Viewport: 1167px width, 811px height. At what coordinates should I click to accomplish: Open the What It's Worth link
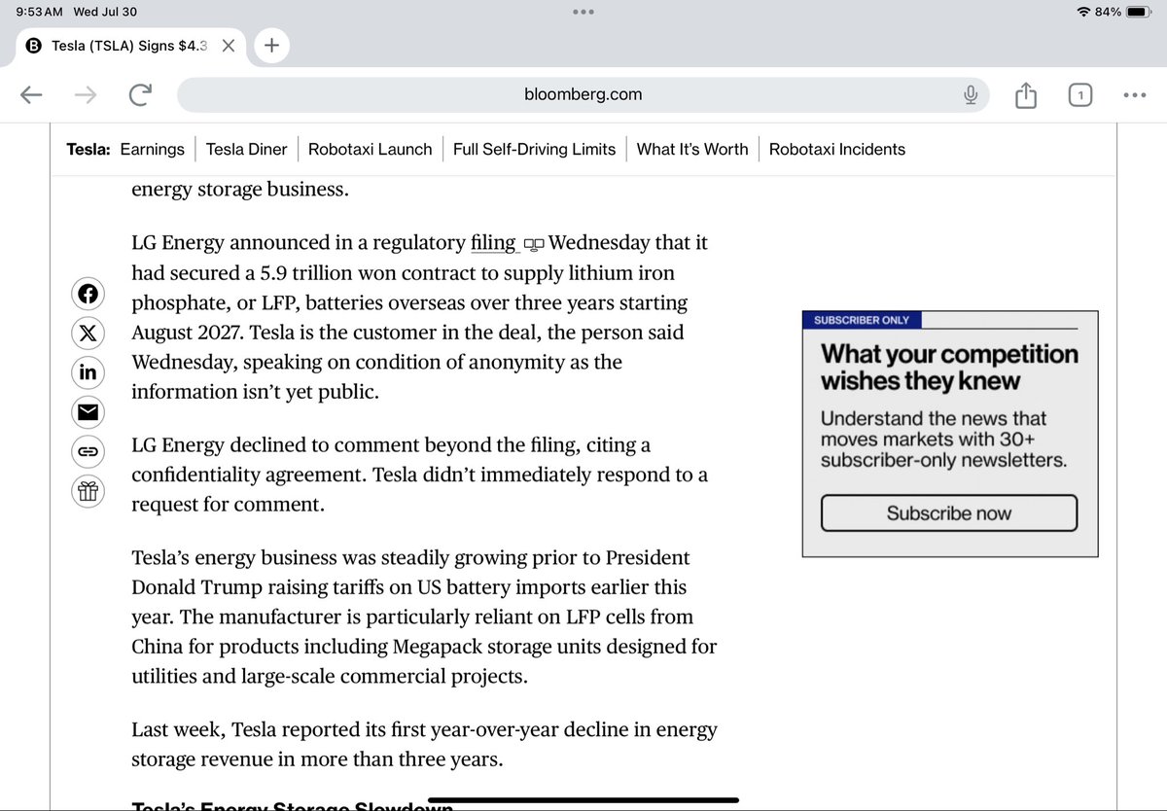click(x=692, y=149)
